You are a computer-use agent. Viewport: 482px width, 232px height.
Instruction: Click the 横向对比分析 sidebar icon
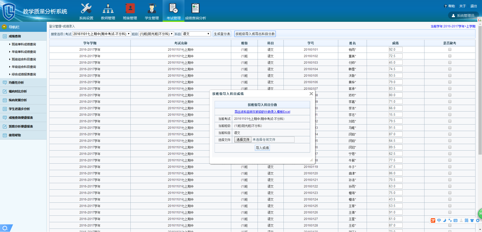pos(5,91)
